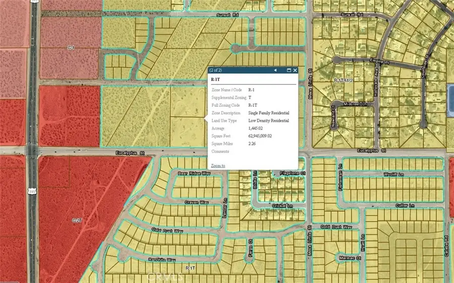Click the Bear Ridge Way street label
454x283 pixels.
(194, 173)
